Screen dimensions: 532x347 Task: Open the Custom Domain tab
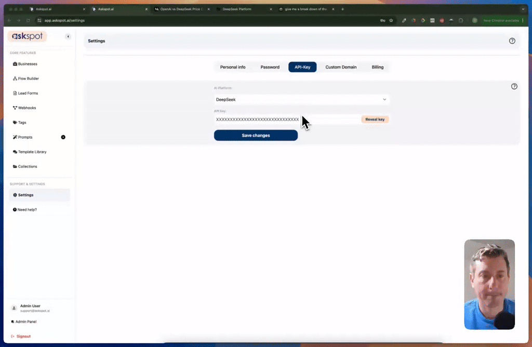341,67
